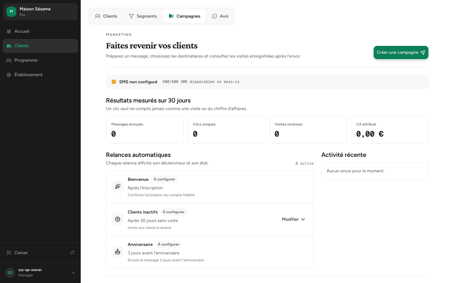This screenshot has width=454, height=283.
Task: Click the speech bubble icon on Avis tab
Action: pyautogui.click(x=215, y=16)
